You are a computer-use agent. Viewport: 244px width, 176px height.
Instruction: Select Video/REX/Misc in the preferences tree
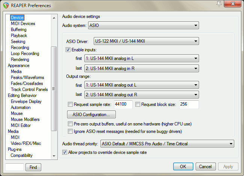point(26,143)
